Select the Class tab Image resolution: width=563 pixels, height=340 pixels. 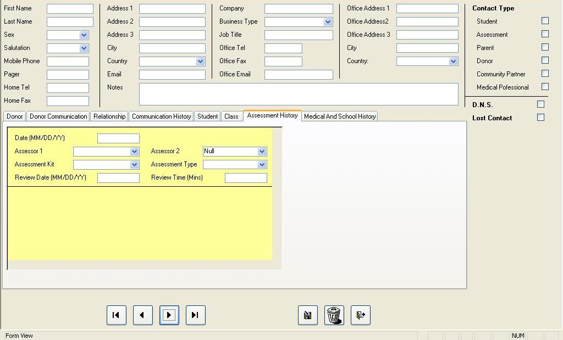pyautogui.click(x=231, y=116)
